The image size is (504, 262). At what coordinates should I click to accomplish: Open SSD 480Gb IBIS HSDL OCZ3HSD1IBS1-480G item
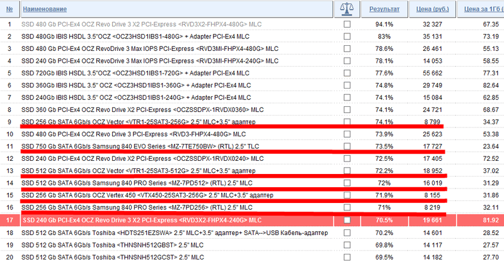(x=135, y=36)
